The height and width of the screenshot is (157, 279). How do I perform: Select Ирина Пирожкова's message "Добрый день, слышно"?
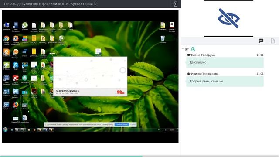(225, 82)
